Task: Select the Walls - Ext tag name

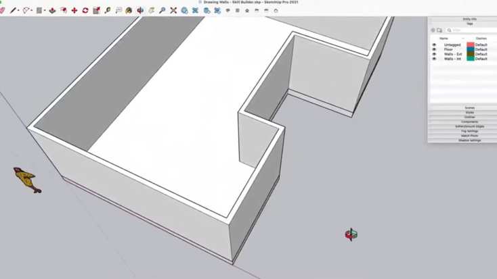Action: click(453, 54)
